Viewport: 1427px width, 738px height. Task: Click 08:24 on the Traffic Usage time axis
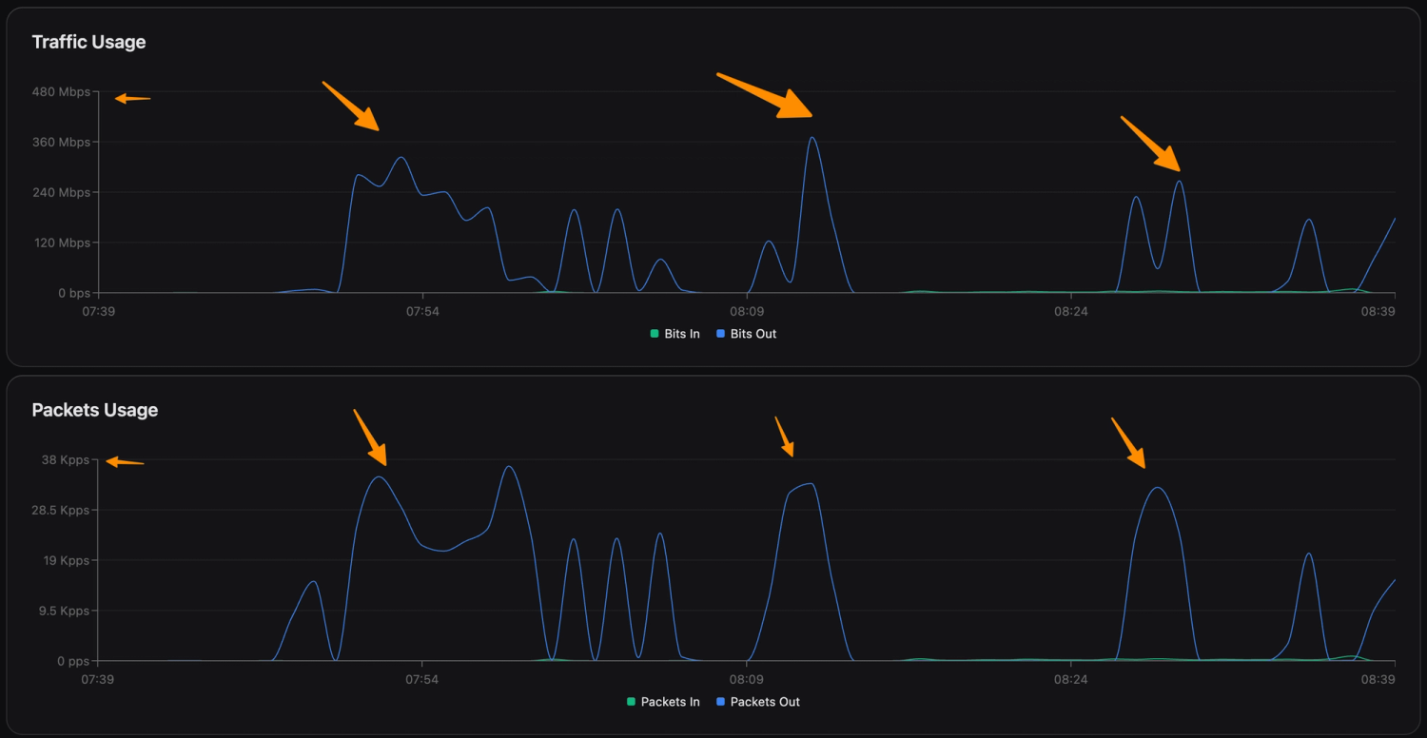coord(1071,311)
